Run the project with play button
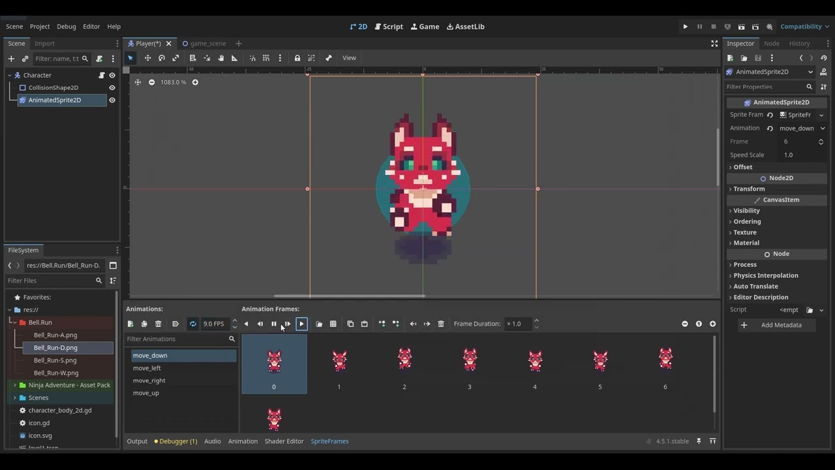This screenshot has height=470, width=835. (x=686, y=27)
